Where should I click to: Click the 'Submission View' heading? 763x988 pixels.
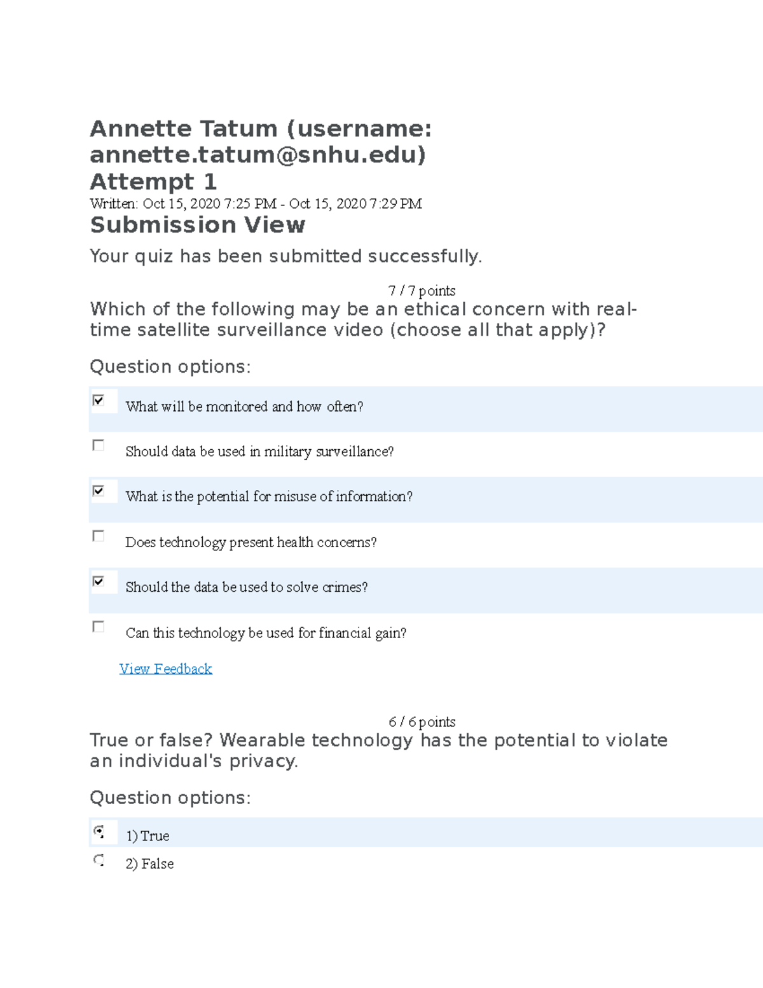pyautogui.click(x=198, y=225)
